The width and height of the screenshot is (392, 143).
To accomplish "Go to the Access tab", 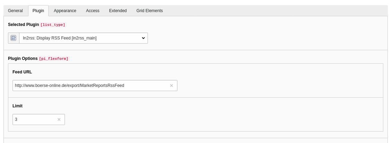I will [93, 11].
